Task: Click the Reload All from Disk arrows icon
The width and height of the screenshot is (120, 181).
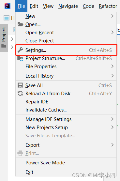Action: click(20, 93)
